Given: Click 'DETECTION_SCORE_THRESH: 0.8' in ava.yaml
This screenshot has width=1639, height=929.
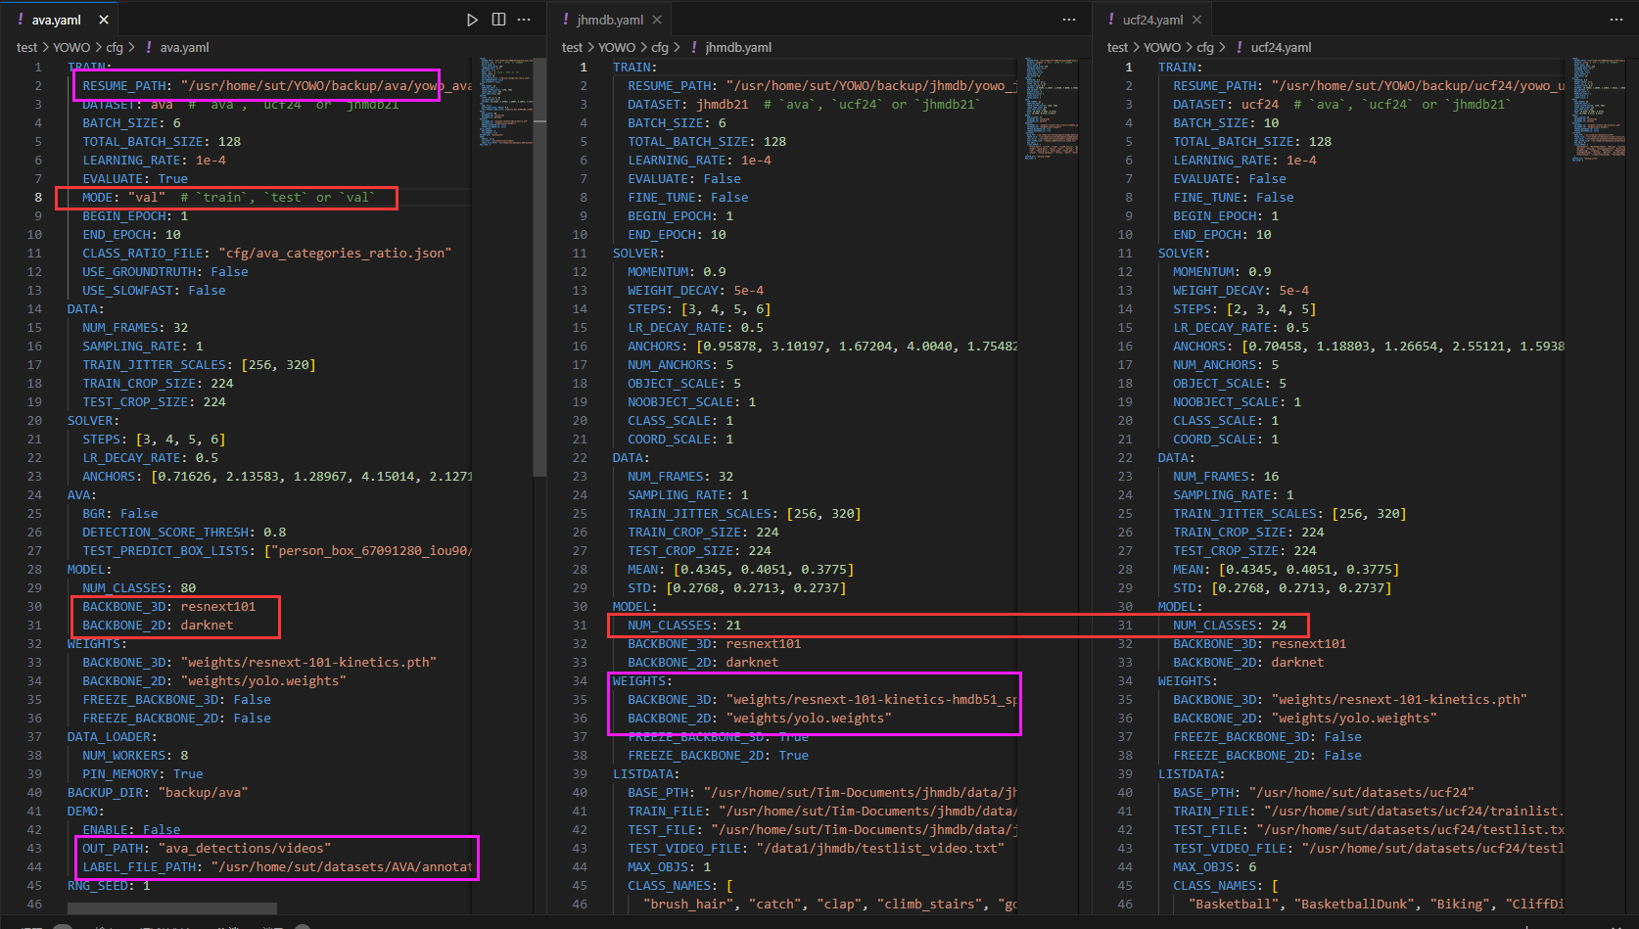Looking at the screenshot, I should click(x=184, y=532).
